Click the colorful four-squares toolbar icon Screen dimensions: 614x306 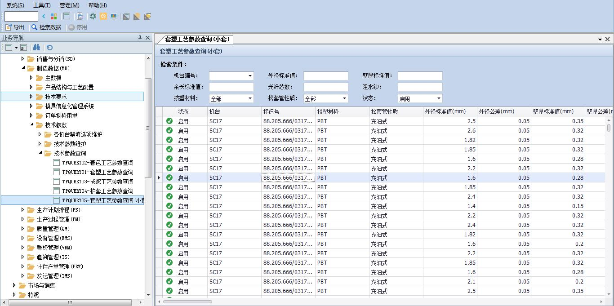coord(54,17)
